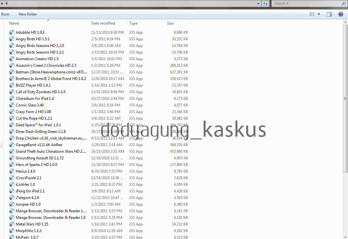Viewport: 348px width, 239px height.
Task: Click the 8/6/2010 12:38 AM date cell
Action: pyautogui.click(x=107, y=231)
